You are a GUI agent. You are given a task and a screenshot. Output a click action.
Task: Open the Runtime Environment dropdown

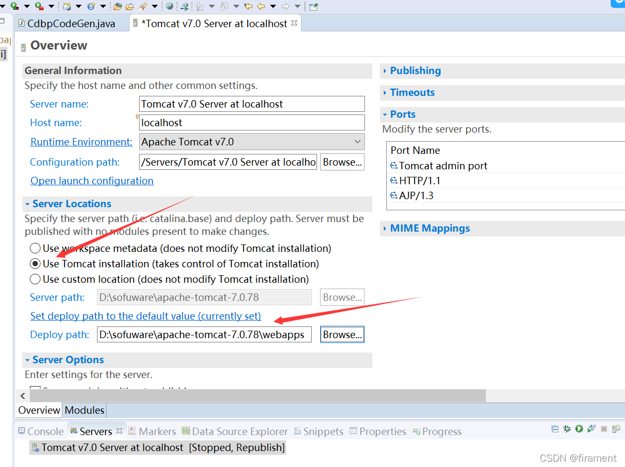252,142
